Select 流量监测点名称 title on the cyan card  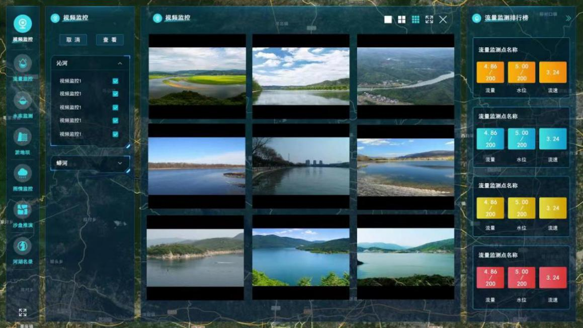coord(498,116)
